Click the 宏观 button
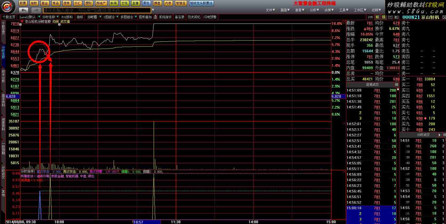446x224 pixels. click(125, 3)
